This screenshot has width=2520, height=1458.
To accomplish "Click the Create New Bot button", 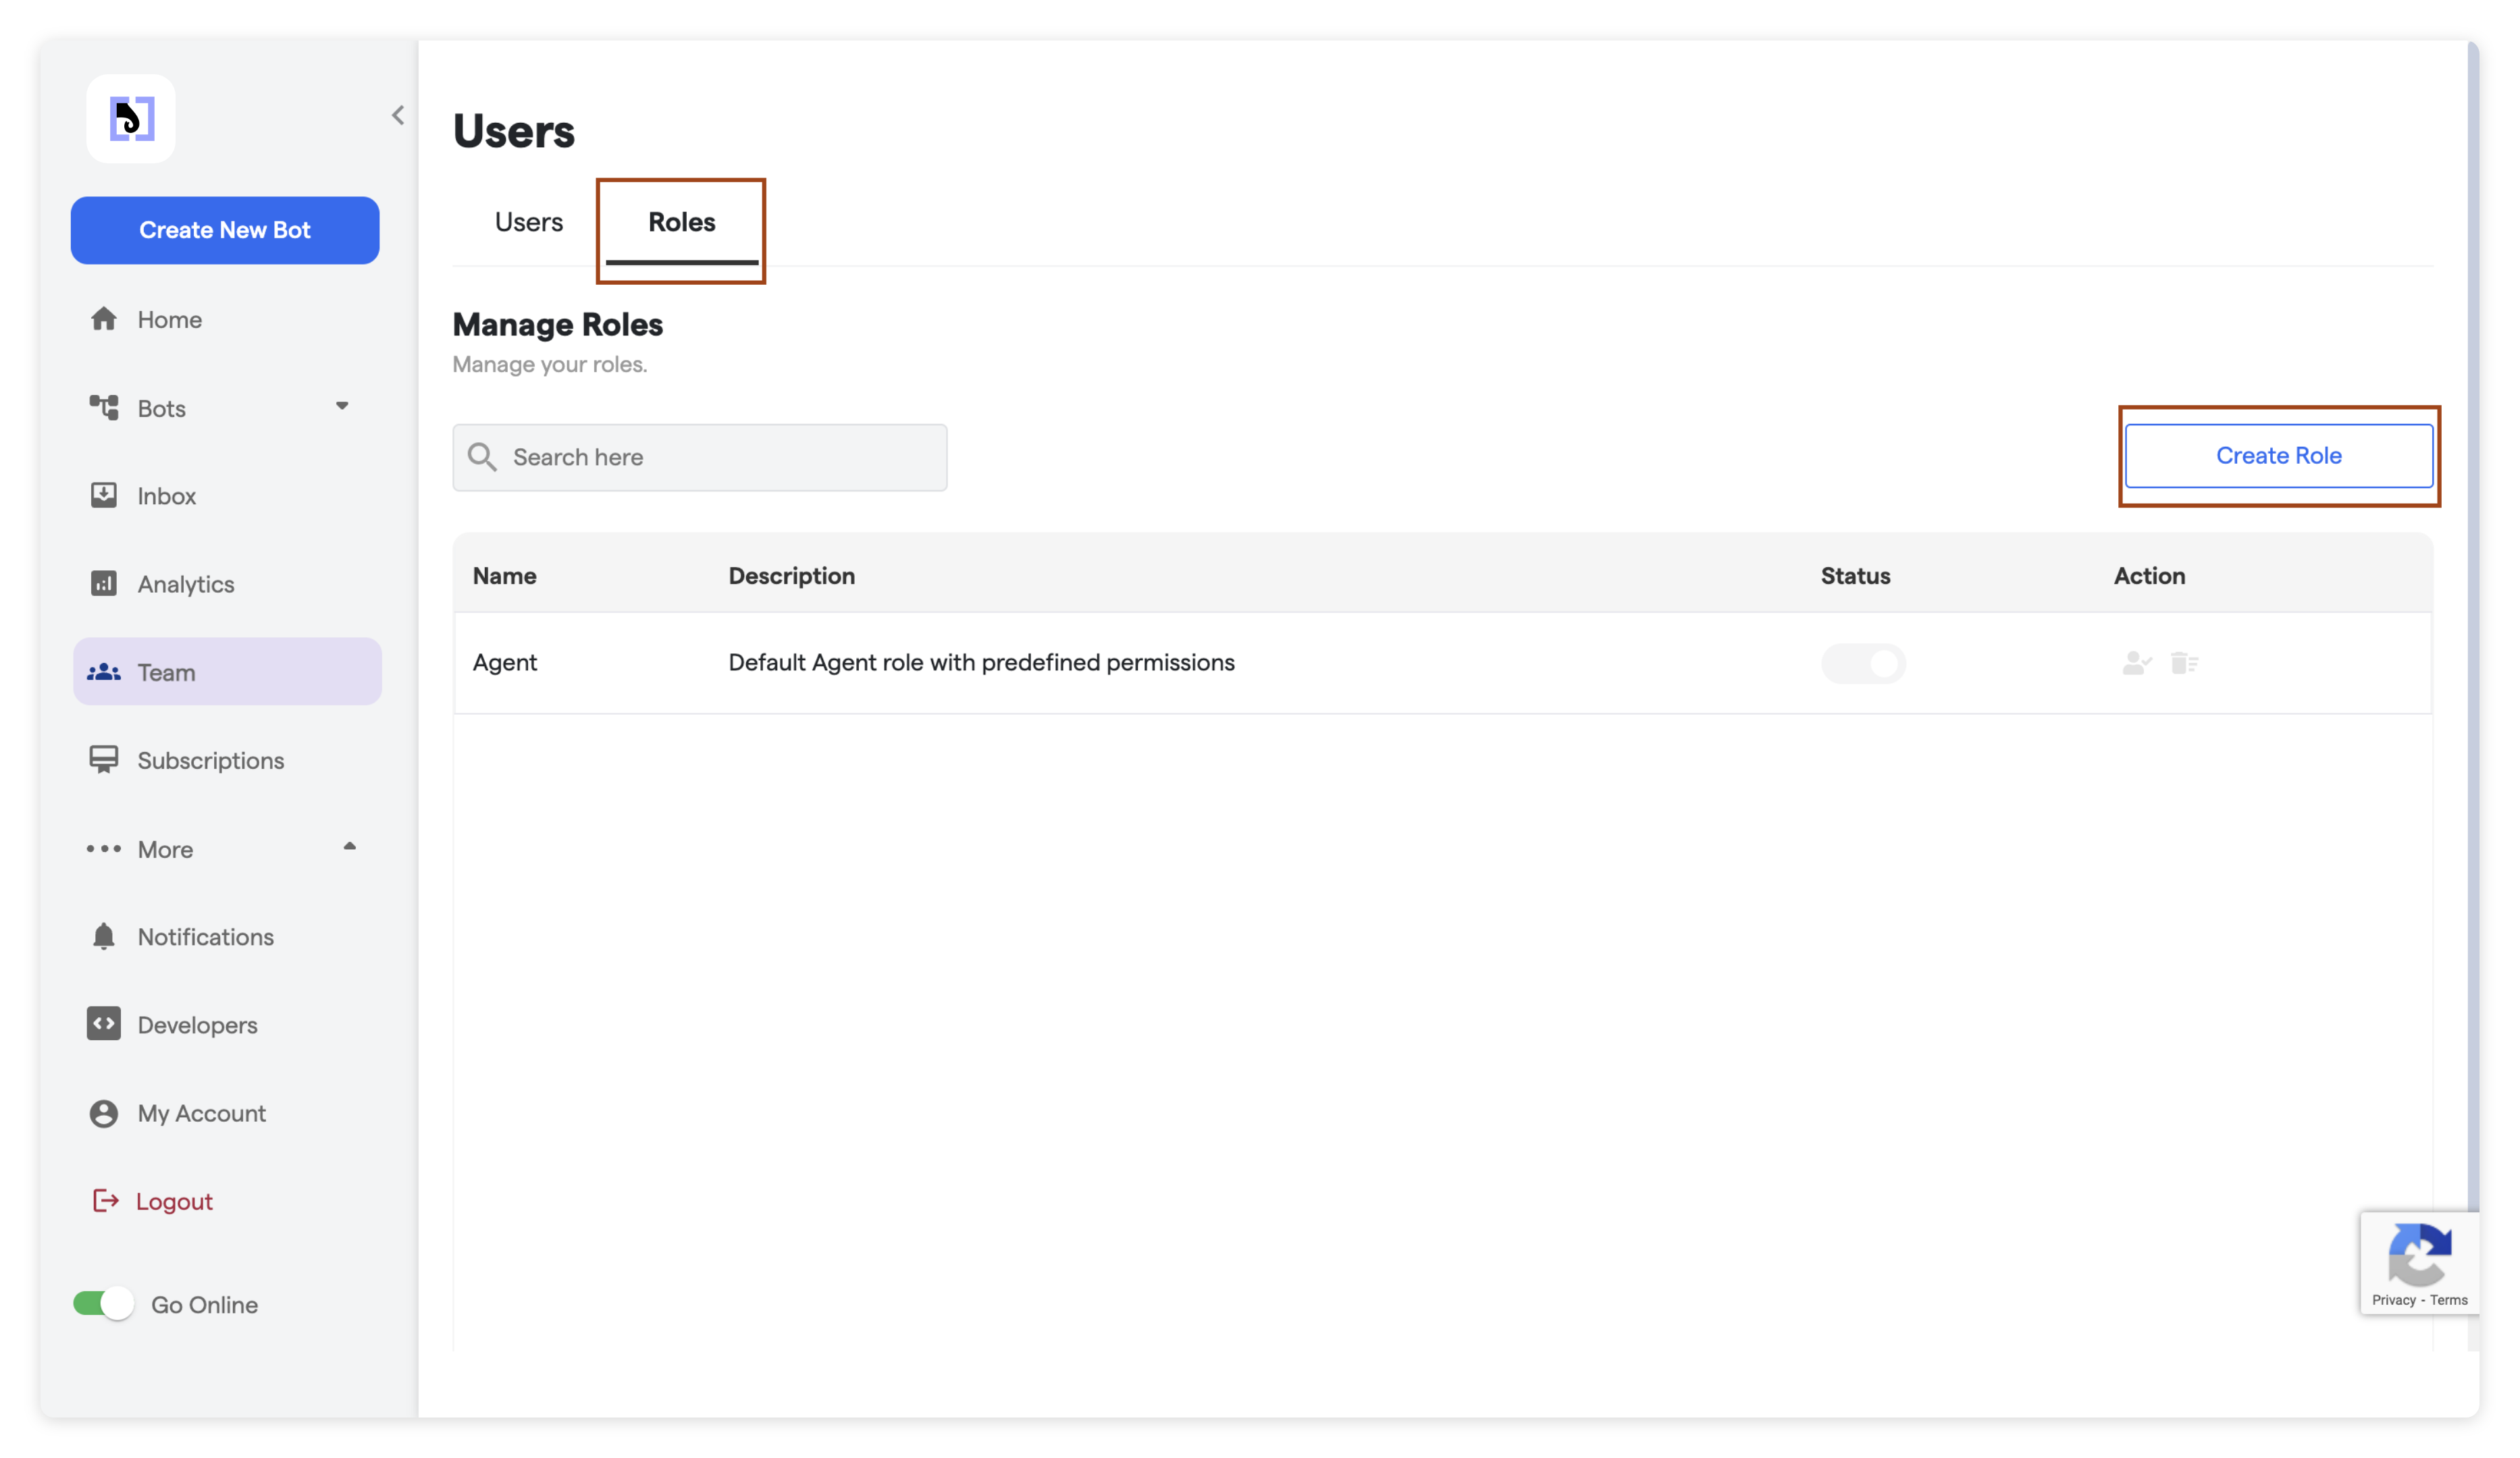I will [x=225, y=231].
